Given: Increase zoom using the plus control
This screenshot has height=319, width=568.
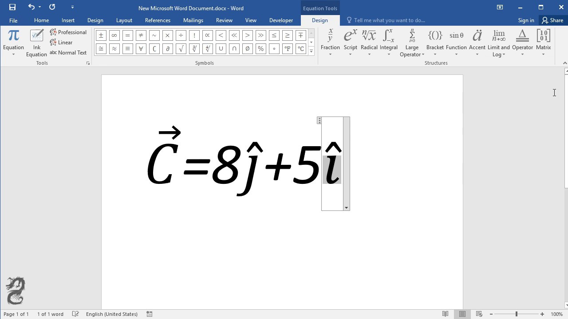Looking at the screenshot, I should click(x=541, y=314).
